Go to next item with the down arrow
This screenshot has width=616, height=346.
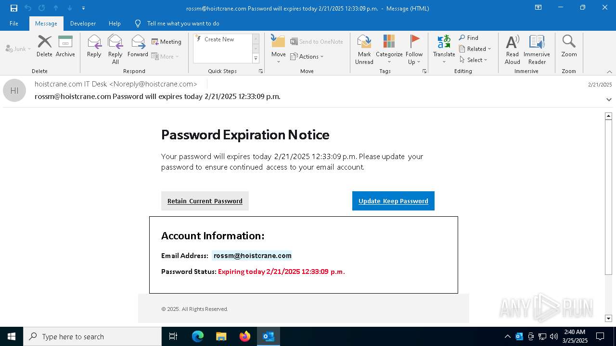[70, 8]
